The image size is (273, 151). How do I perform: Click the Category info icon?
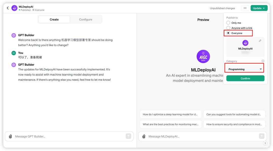[263, 61]
